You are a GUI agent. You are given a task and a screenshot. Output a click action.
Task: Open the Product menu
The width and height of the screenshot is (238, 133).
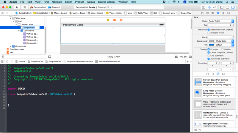coord(79,2)
